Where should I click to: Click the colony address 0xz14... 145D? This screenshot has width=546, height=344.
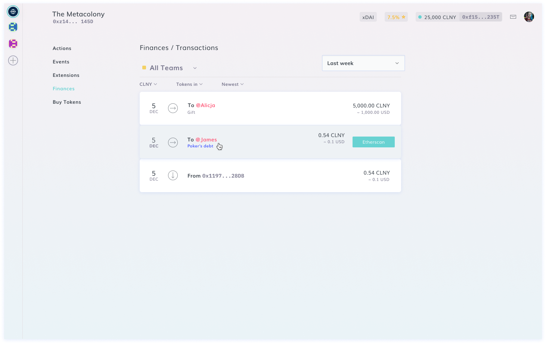[73, 22]
